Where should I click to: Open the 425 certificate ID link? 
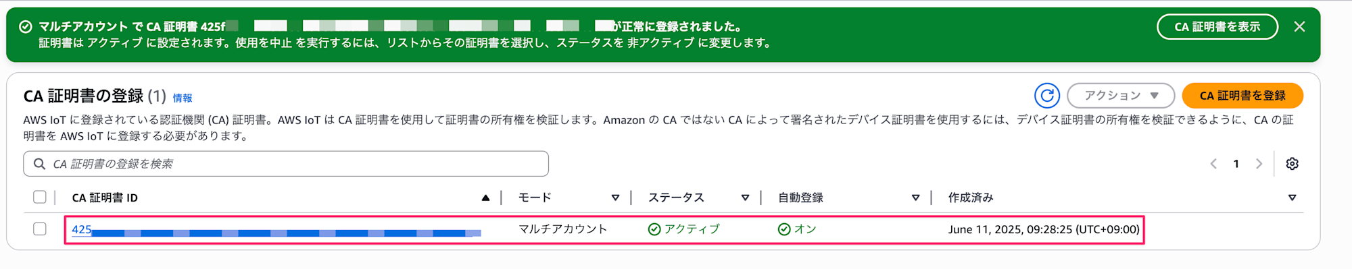click(x=276, y=230)
